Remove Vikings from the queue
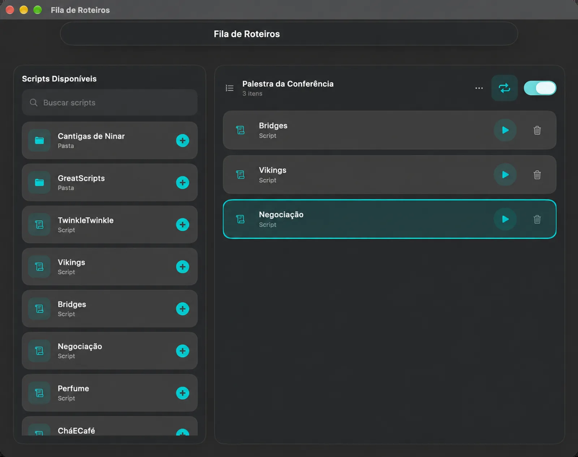Viewport: 578px width, 457px height. point(537,175)
